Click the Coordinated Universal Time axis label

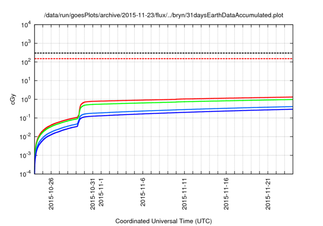[x=163, y=221]
